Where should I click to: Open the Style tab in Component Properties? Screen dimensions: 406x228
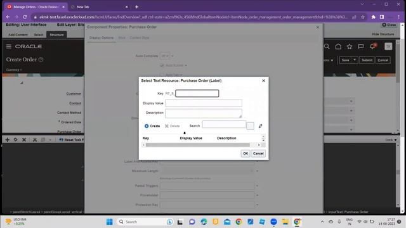tap(122, 38)
